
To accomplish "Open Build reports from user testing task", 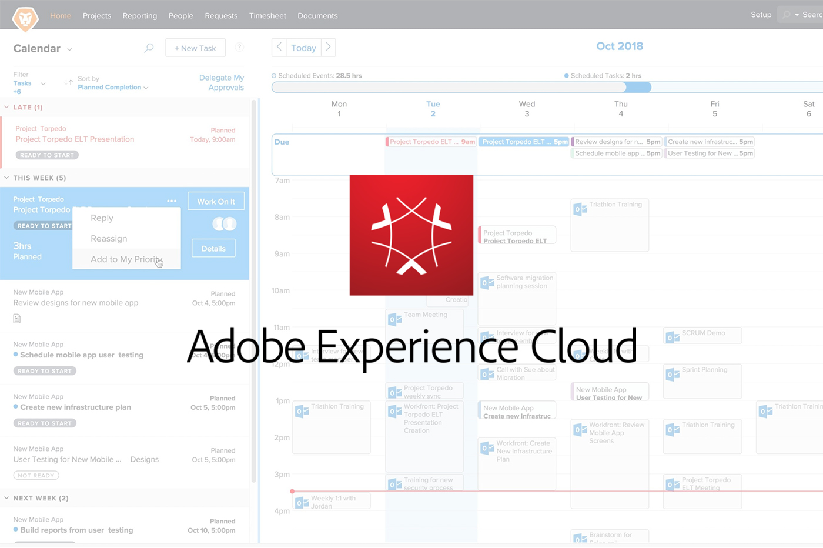I will click(x=76, y=530).
